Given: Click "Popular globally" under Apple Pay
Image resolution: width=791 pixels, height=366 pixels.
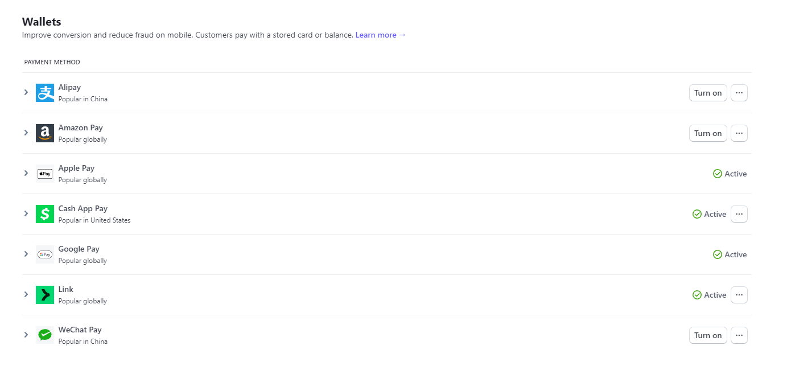Looking at the screenshot, I should point(83,180).
